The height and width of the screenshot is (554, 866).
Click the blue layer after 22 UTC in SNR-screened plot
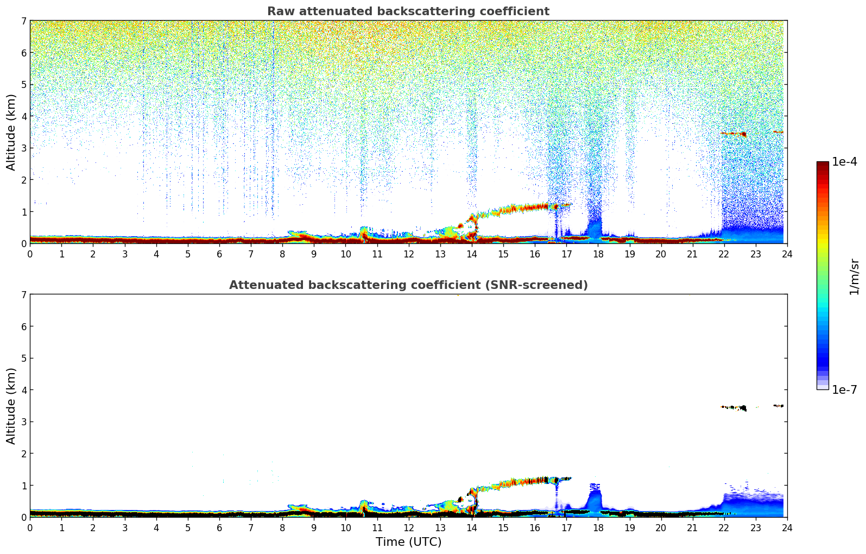point(754,505)
